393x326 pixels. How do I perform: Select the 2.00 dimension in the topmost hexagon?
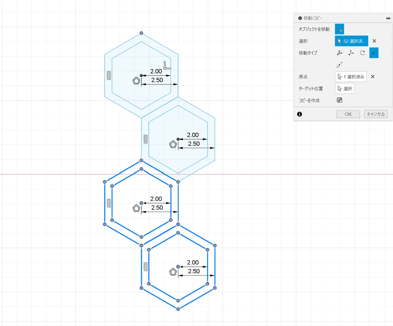[x=156, y=71]
